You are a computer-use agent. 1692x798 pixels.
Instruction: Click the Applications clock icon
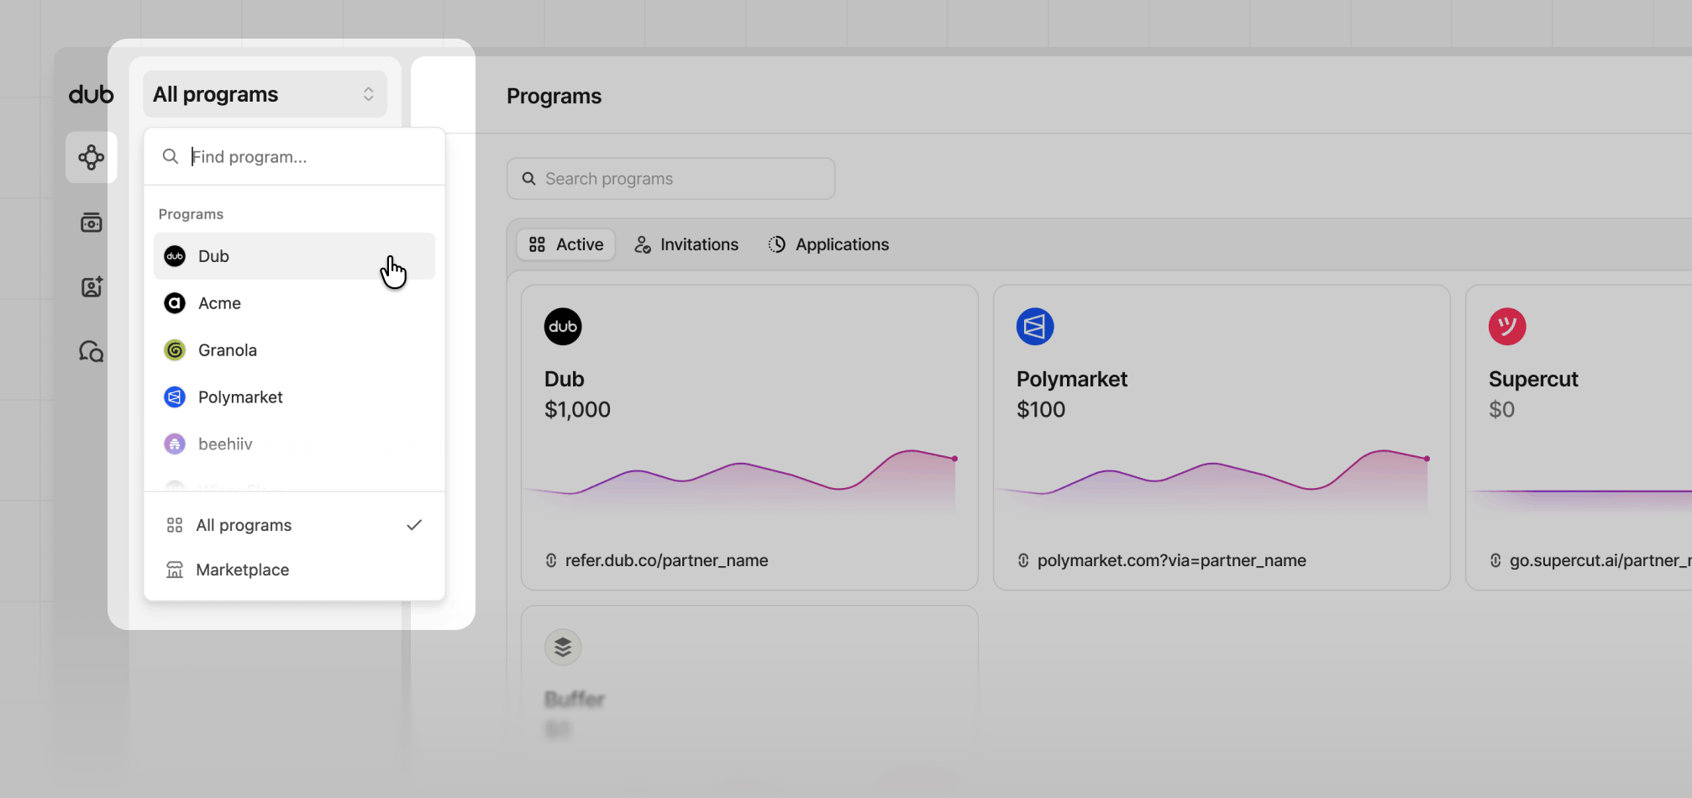coord(777,244)
